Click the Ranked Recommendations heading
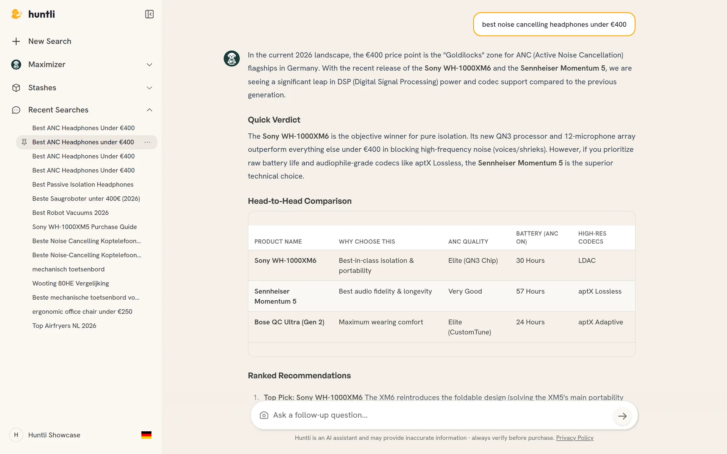Image resolution: width=727 pixels, height=454 pixels. tap(299, 376)
